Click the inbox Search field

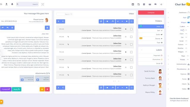[x=64, y=14]
